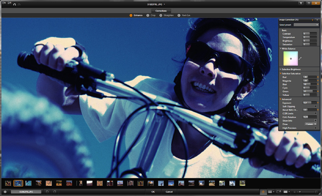
Task: Click the info icon beside the file name
Action: (x=5, y=192)
